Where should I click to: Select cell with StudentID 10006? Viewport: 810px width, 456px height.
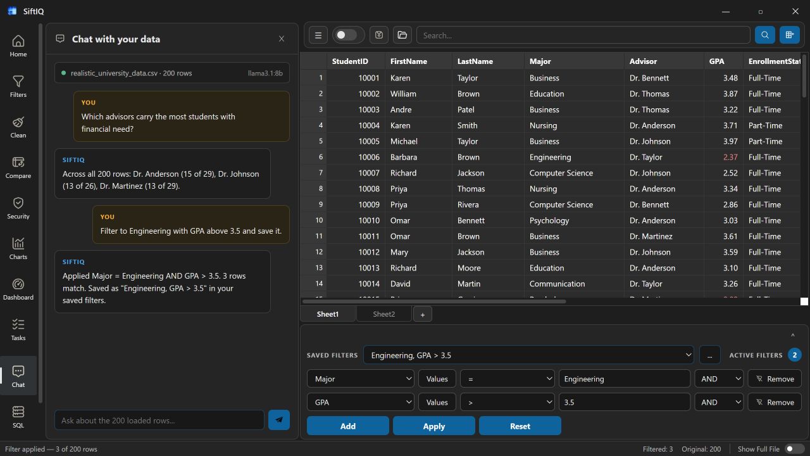click(x=356, y=157)
